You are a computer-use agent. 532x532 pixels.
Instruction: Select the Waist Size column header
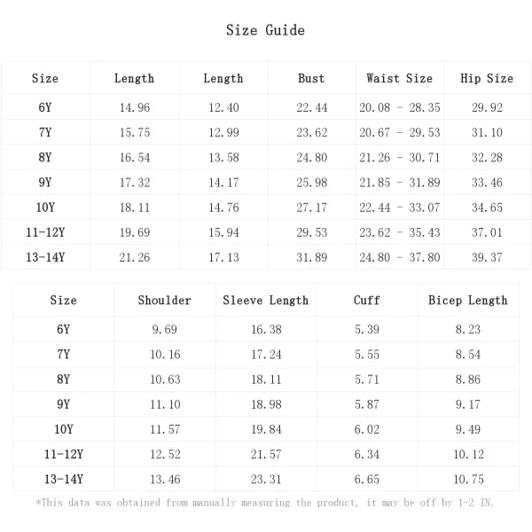pyautogui.click(x=399, y=78)
